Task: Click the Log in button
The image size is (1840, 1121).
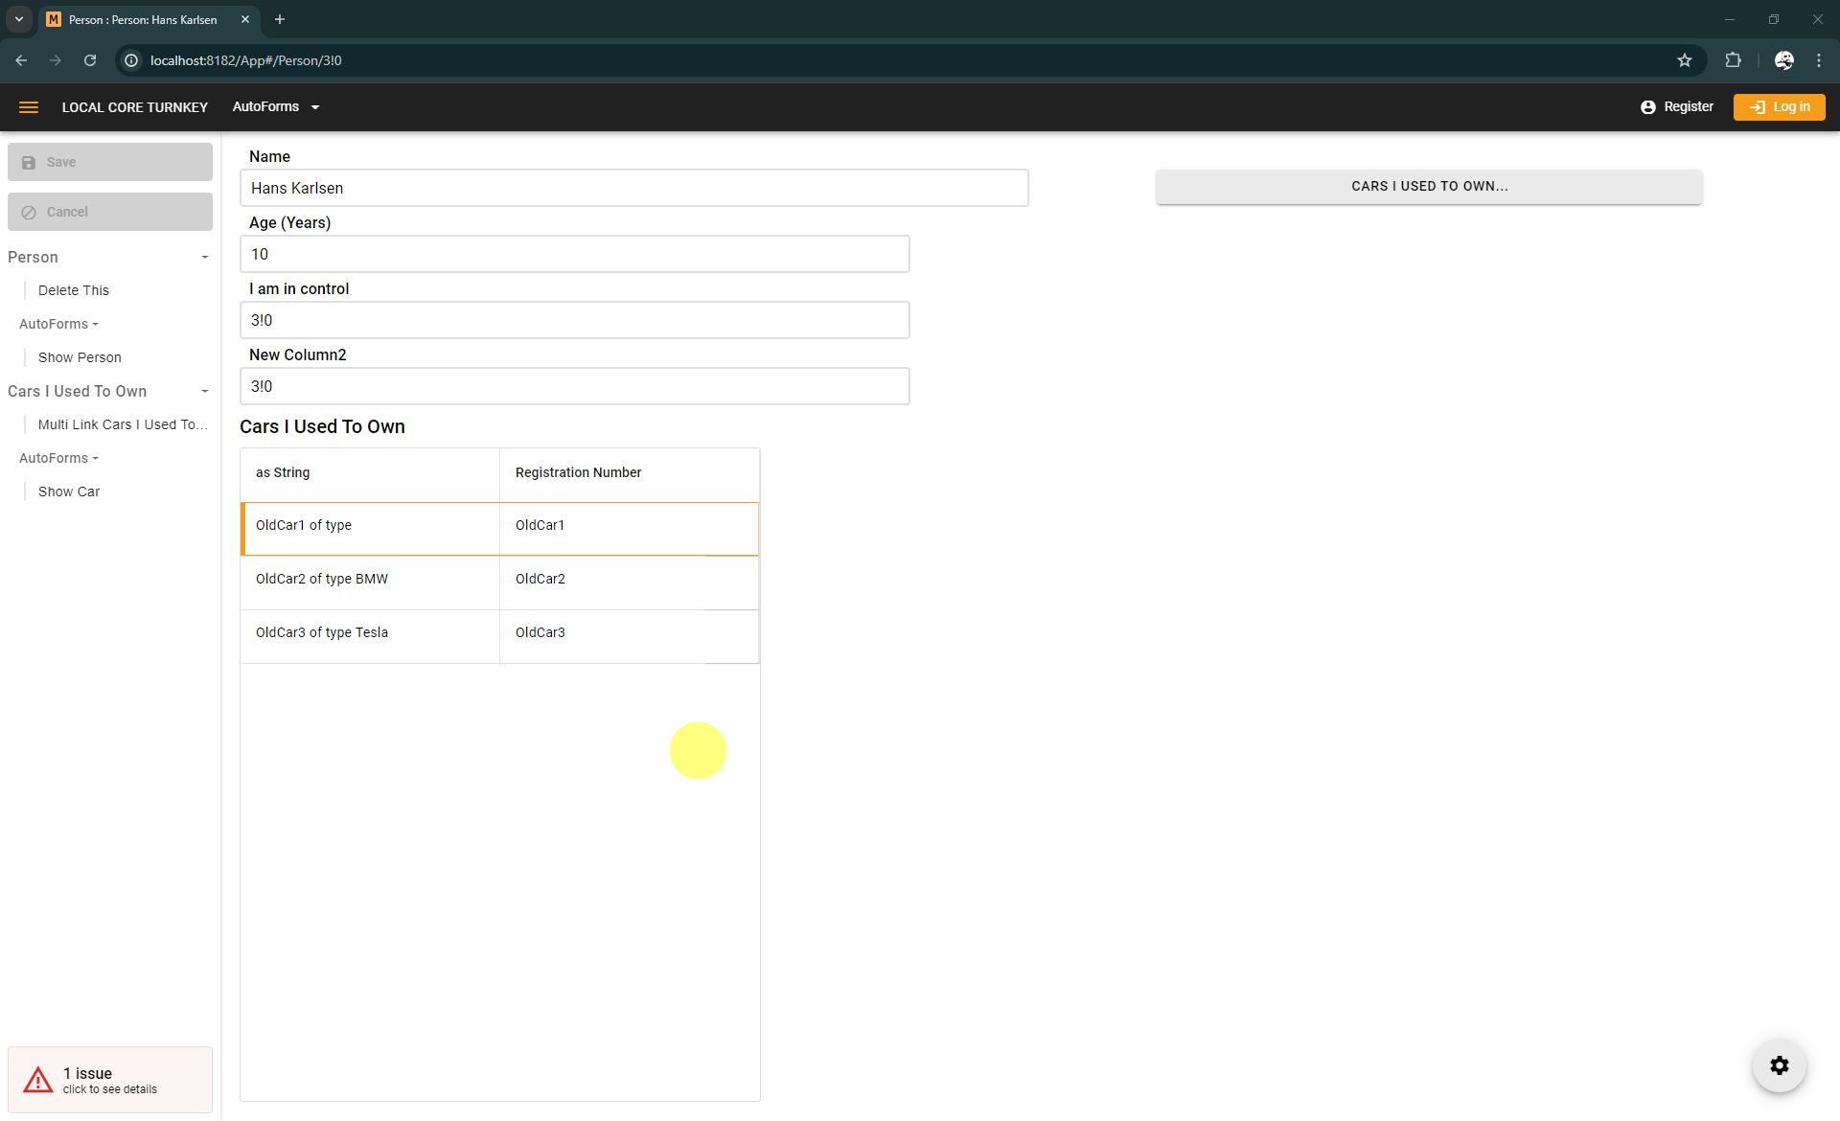Action: [x=1779, y=107]
